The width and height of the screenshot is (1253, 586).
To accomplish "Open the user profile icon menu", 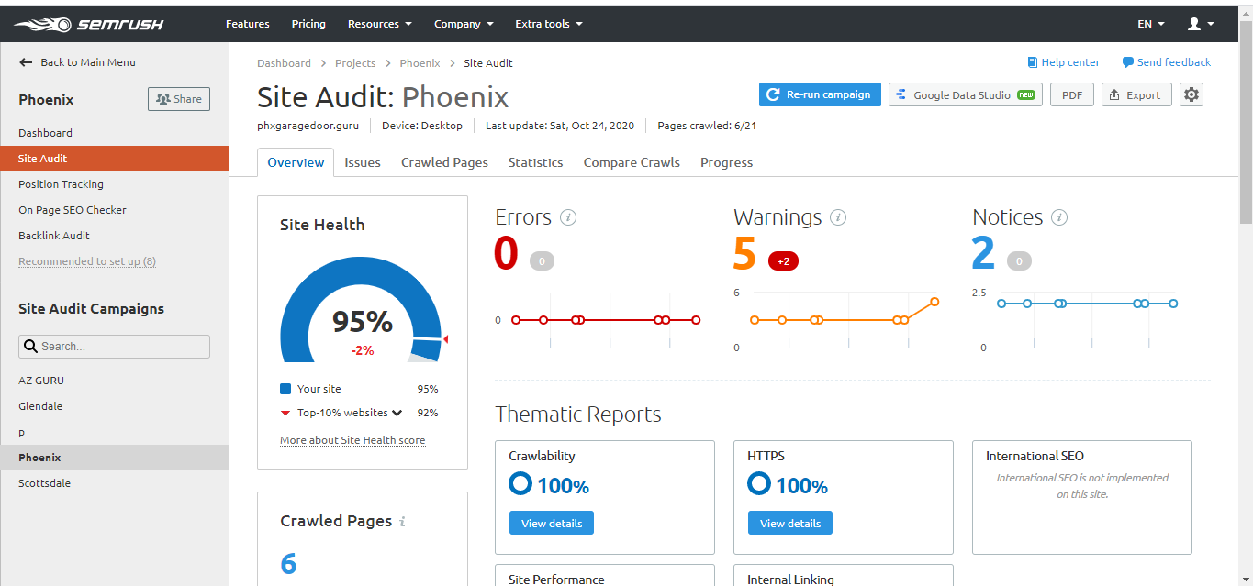I will [x=1200, y=24].
